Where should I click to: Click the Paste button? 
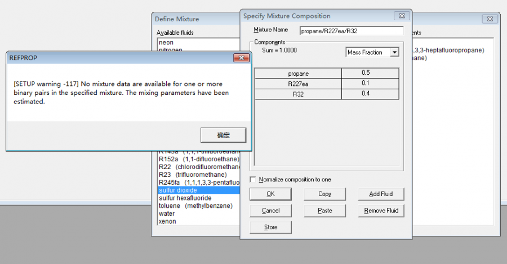coord(324,211)
